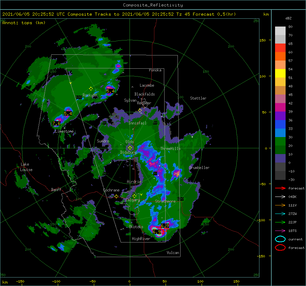Screen dimensions: 306x286
Task: Click the 10 dBZ indigo swatch
Action: pos(280,158)
